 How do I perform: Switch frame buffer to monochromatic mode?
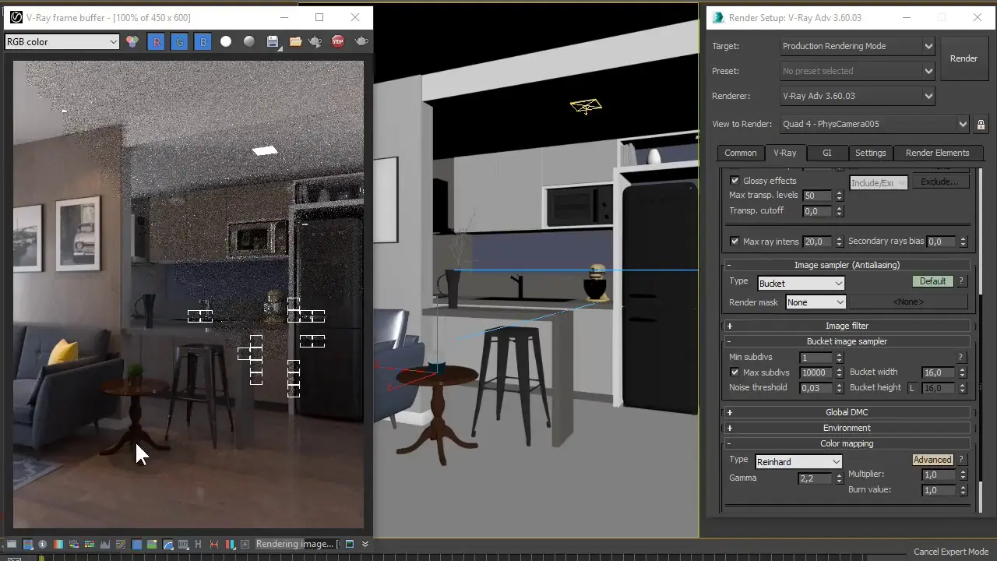click(x=248, y=41)
